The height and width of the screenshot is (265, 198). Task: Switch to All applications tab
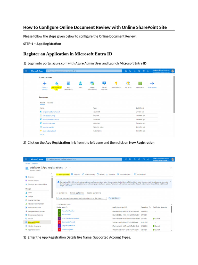[62, 193]
